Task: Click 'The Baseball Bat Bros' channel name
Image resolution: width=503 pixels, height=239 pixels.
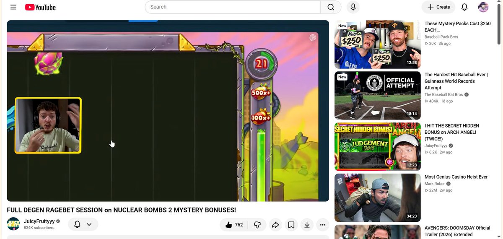Action: click(444, 95)
